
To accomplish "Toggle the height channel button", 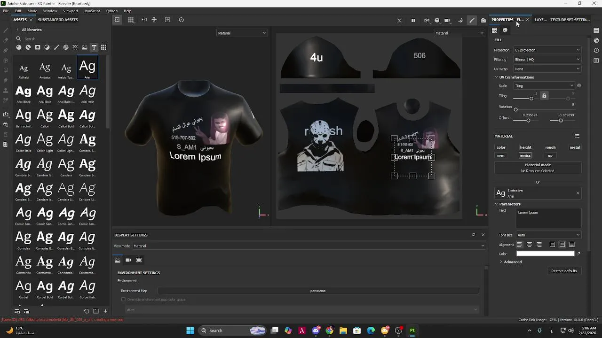I will [525, 147].
